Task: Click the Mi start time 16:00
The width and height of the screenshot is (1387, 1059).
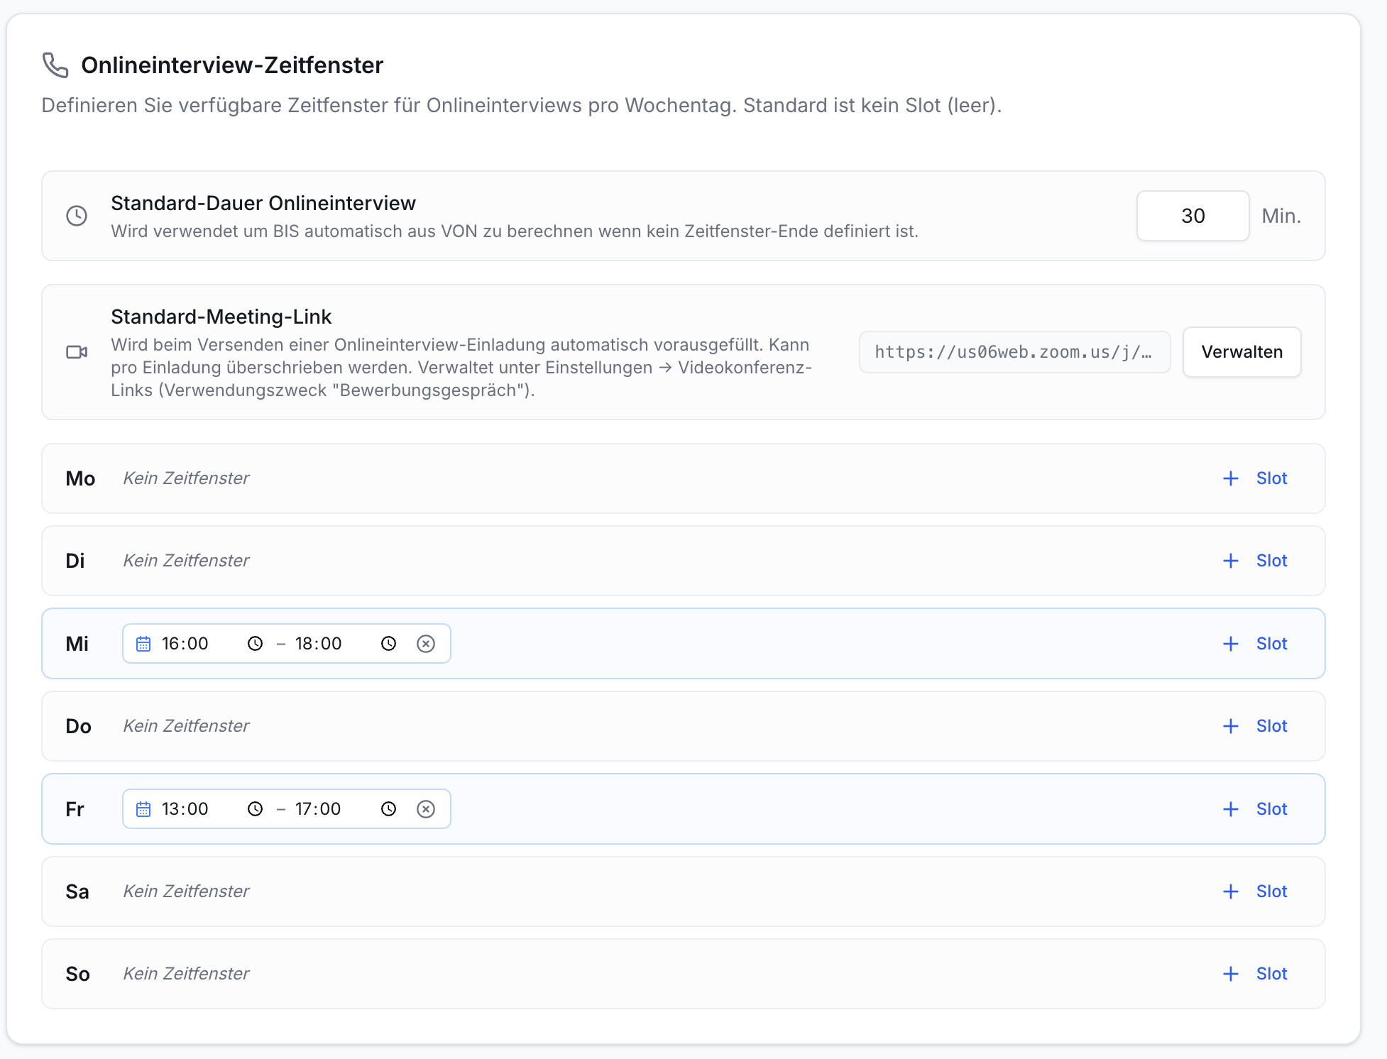Action: coord(185,644)
